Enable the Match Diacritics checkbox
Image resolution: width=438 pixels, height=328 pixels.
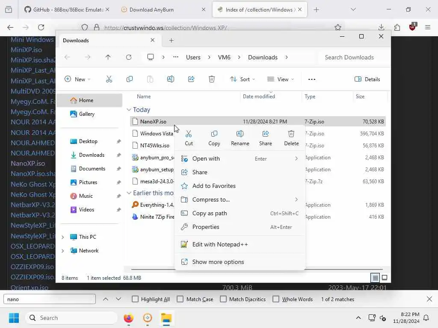223,299
